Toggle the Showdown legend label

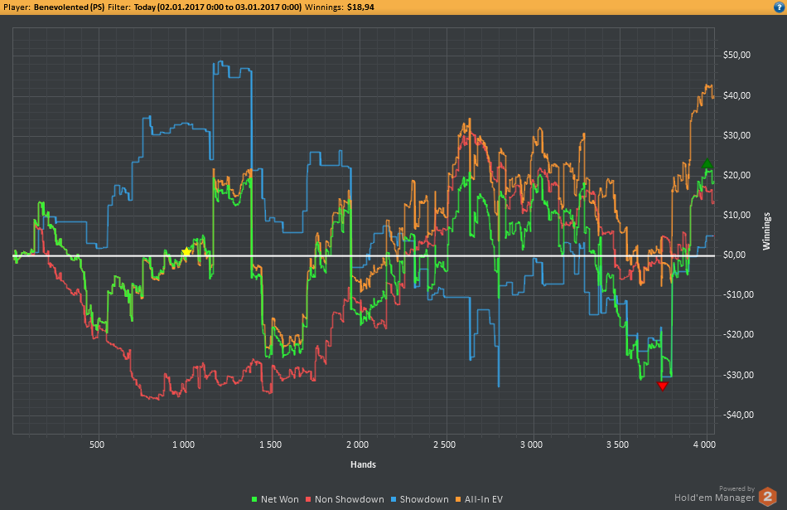[423, 499]
